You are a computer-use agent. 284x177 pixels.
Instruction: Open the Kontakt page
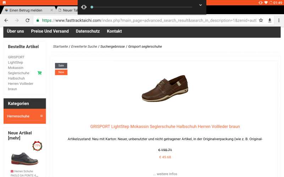pos(114,31)
